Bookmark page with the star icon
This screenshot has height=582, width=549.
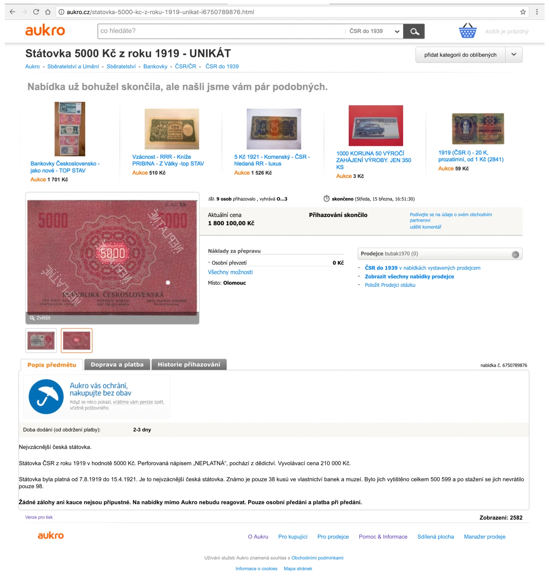click(x=523, y=12)
